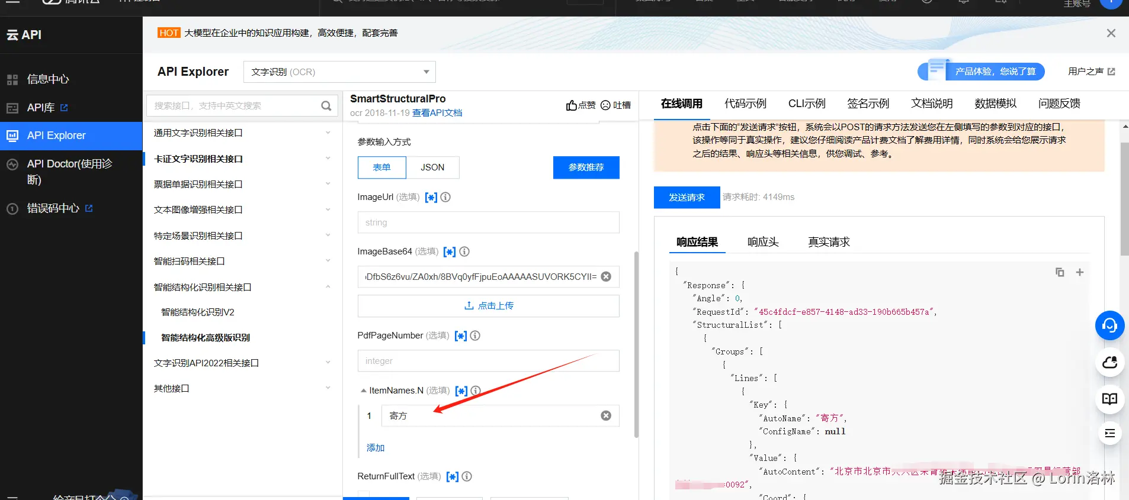Switch to 代码示例 tab
Screen dimensions: 1129x500
[x=745, y=104]
